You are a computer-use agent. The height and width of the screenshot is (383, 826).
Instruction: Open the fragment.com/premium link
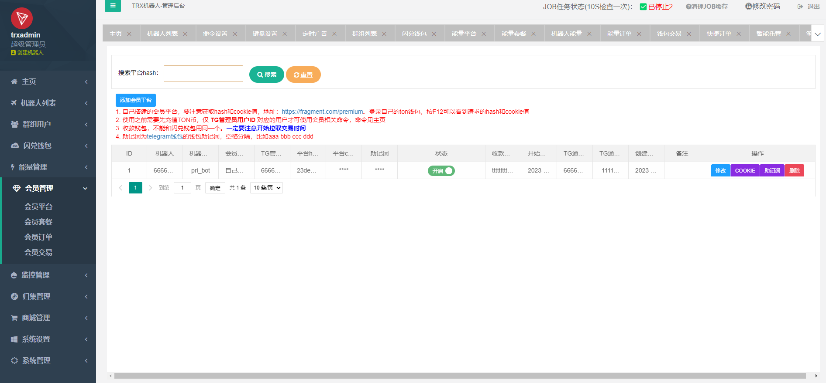pos(322,112)
